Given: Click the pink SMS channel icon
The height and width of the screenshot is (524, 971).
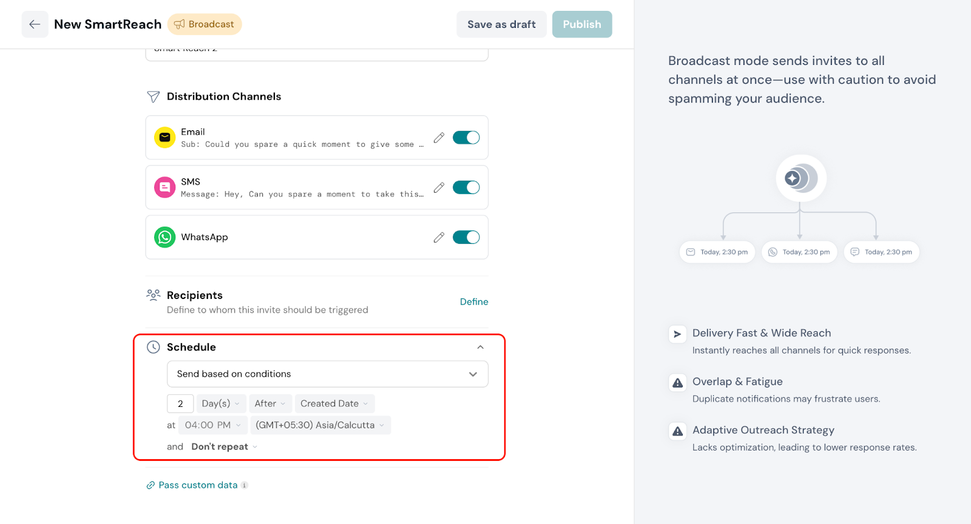Looking at the screenshot, I should (x=164, y=187).
